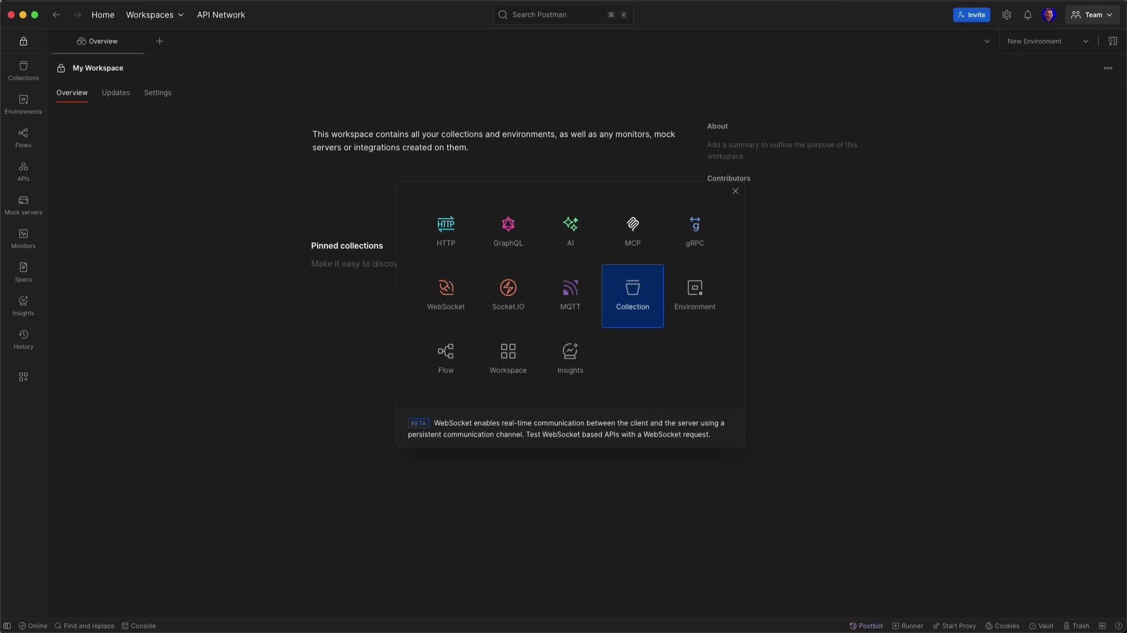Open Monitors in the sidebar
This screenshot has height=633, width=1127.
coord(23,239)
